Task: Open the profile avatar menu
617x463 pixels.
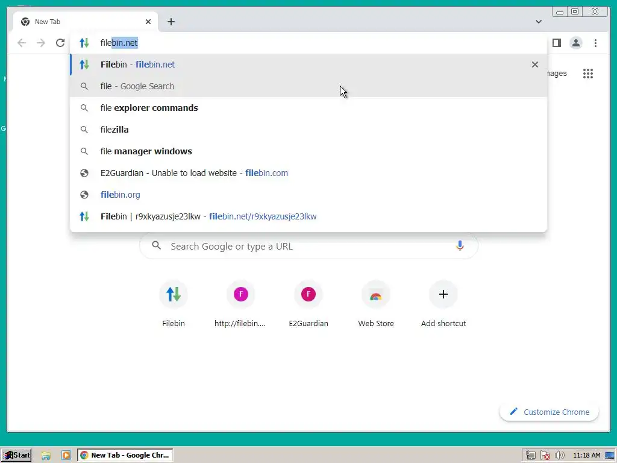Action: (x=575, y=43)
